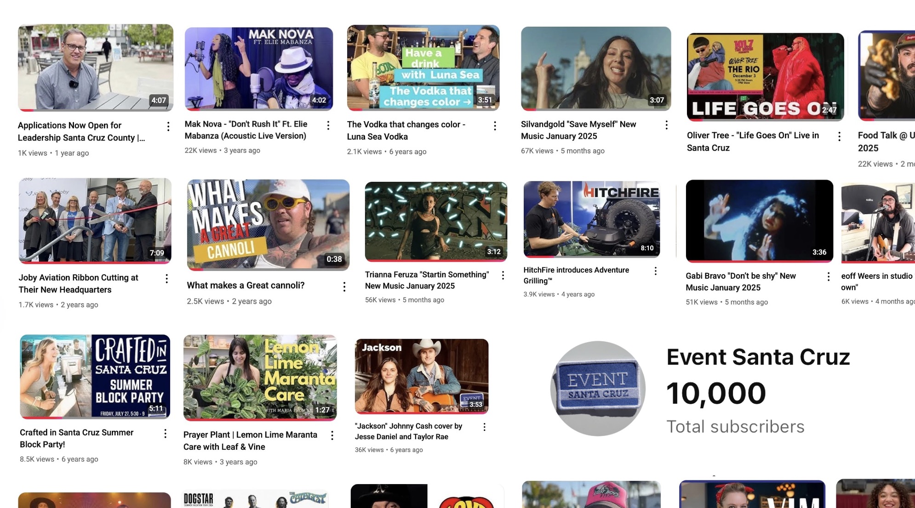Screen dimensions: 915x508
Task: Open Lemon Lime Maranta Care thumbnail
Action: click(x=260, y=378)
